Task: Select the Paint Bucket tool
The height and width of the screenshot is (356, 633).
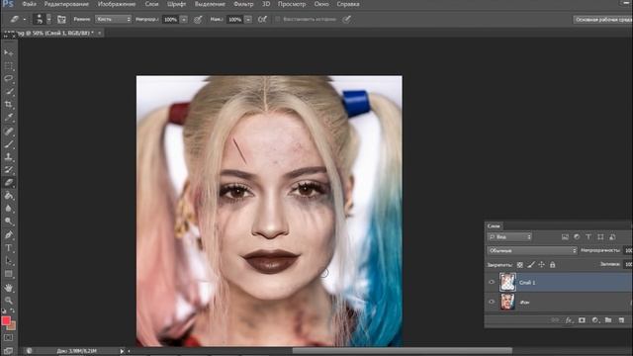Action: [9, 196]
